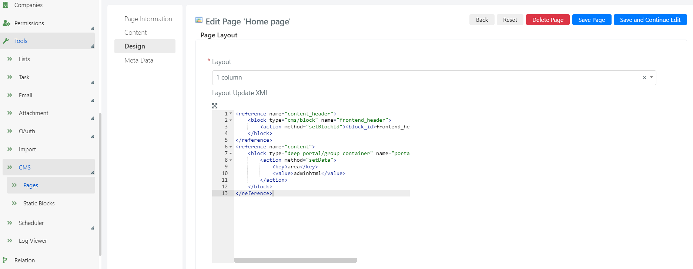The width and height of the screenshot is (693, 269).
Task: Click the sidebar vertical scrollbar
Action: pos(100,184)
